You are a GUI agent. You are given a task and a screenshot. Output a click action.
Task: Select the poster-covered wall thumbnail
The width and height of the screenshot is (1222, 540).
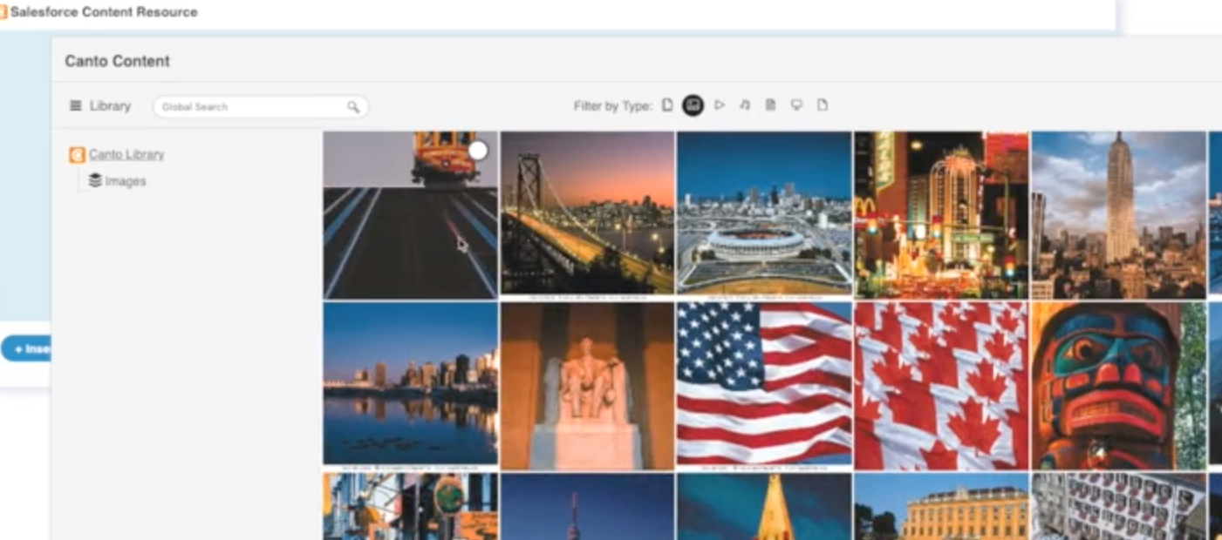coord(1118,506)
